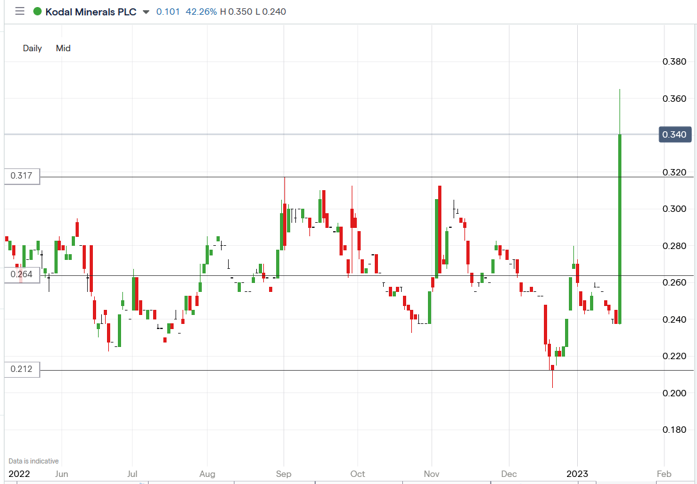The height and width of the screenshot is (484, 697).
Task: Click the 0.280 price axis label
Action: (675, 246)
